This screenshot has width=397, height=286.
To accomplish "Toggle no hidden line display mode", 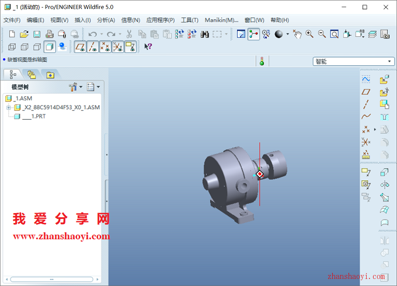I will 37,47.
